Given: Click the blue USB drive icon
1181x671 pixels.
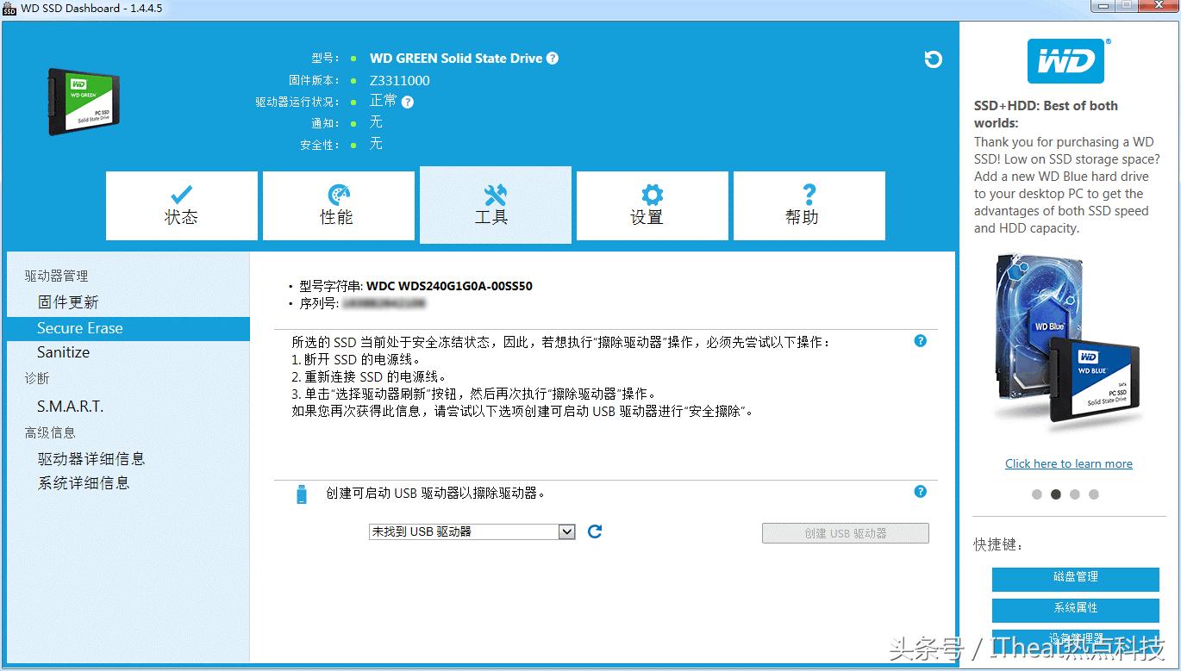Looking at the screenshot, I should [301, 492].
